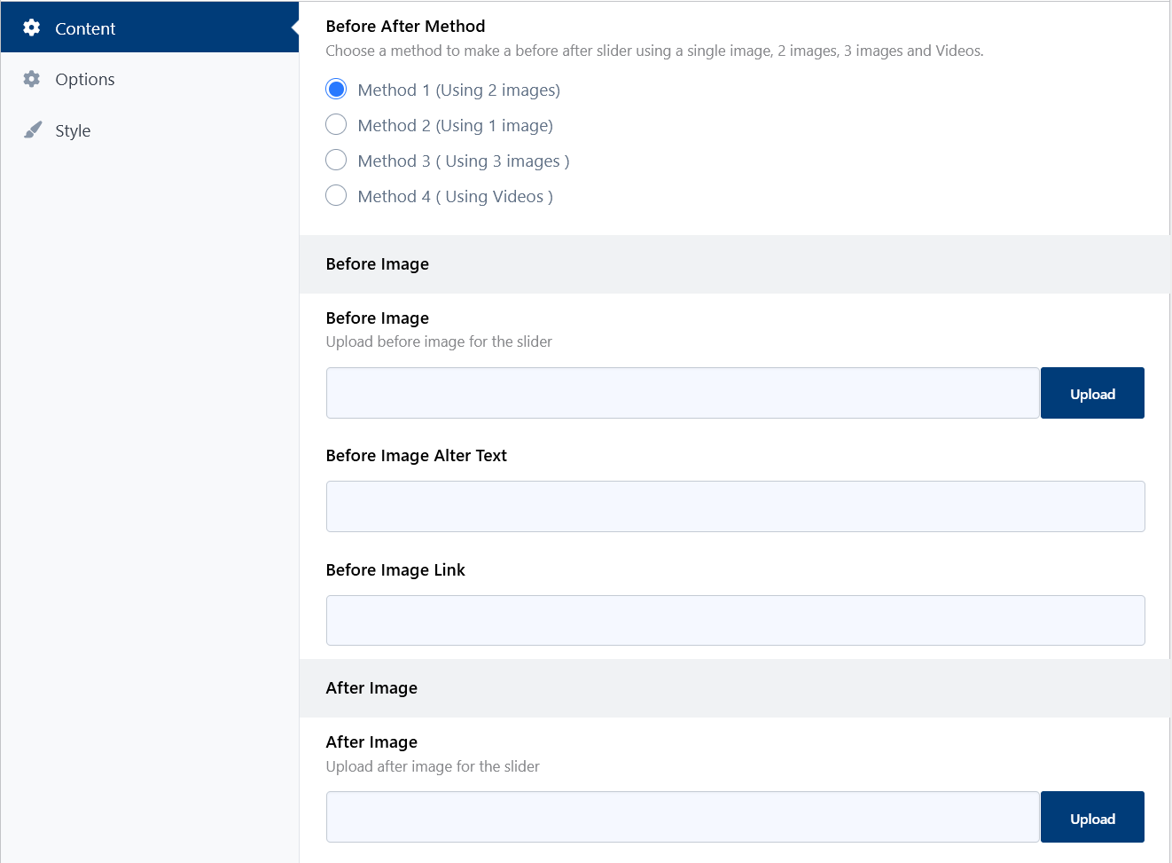Click the paintbrush icon beside Style
The width and height of the screenshot is (1172, 863).
(33, 130)
